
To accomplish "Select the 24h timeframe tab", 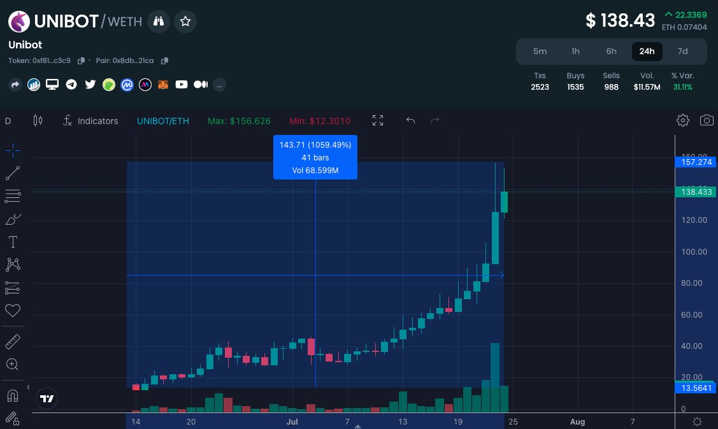I will pos(647,51).
